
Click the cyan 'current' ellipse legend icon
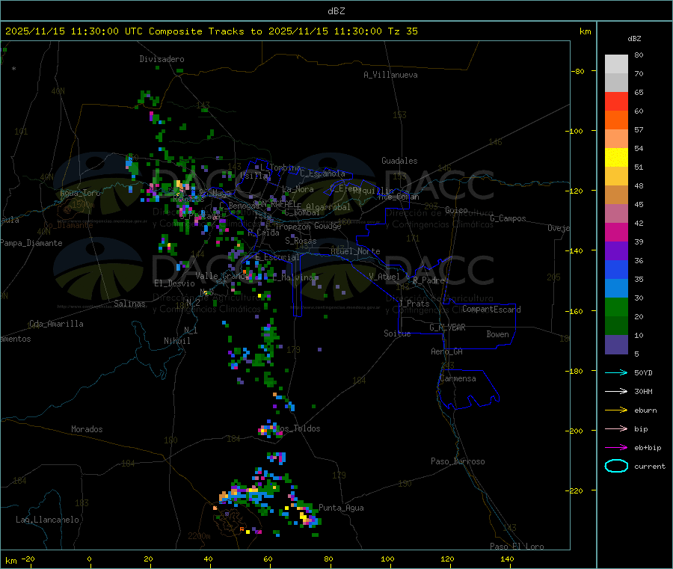point(616,466)
